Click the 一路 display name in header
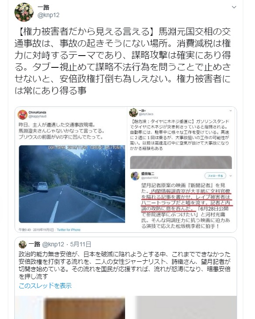Image resolution: width=255 pixels, height=319 pixels. pyautogui.click(x=44, y=7)
